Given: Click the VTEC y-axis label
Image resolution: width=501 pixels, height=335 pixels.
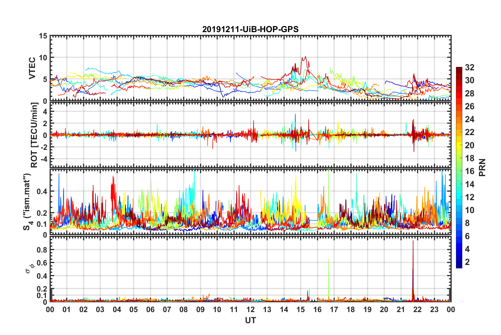Looking at the screenshot, I should [x=32, y=68].
